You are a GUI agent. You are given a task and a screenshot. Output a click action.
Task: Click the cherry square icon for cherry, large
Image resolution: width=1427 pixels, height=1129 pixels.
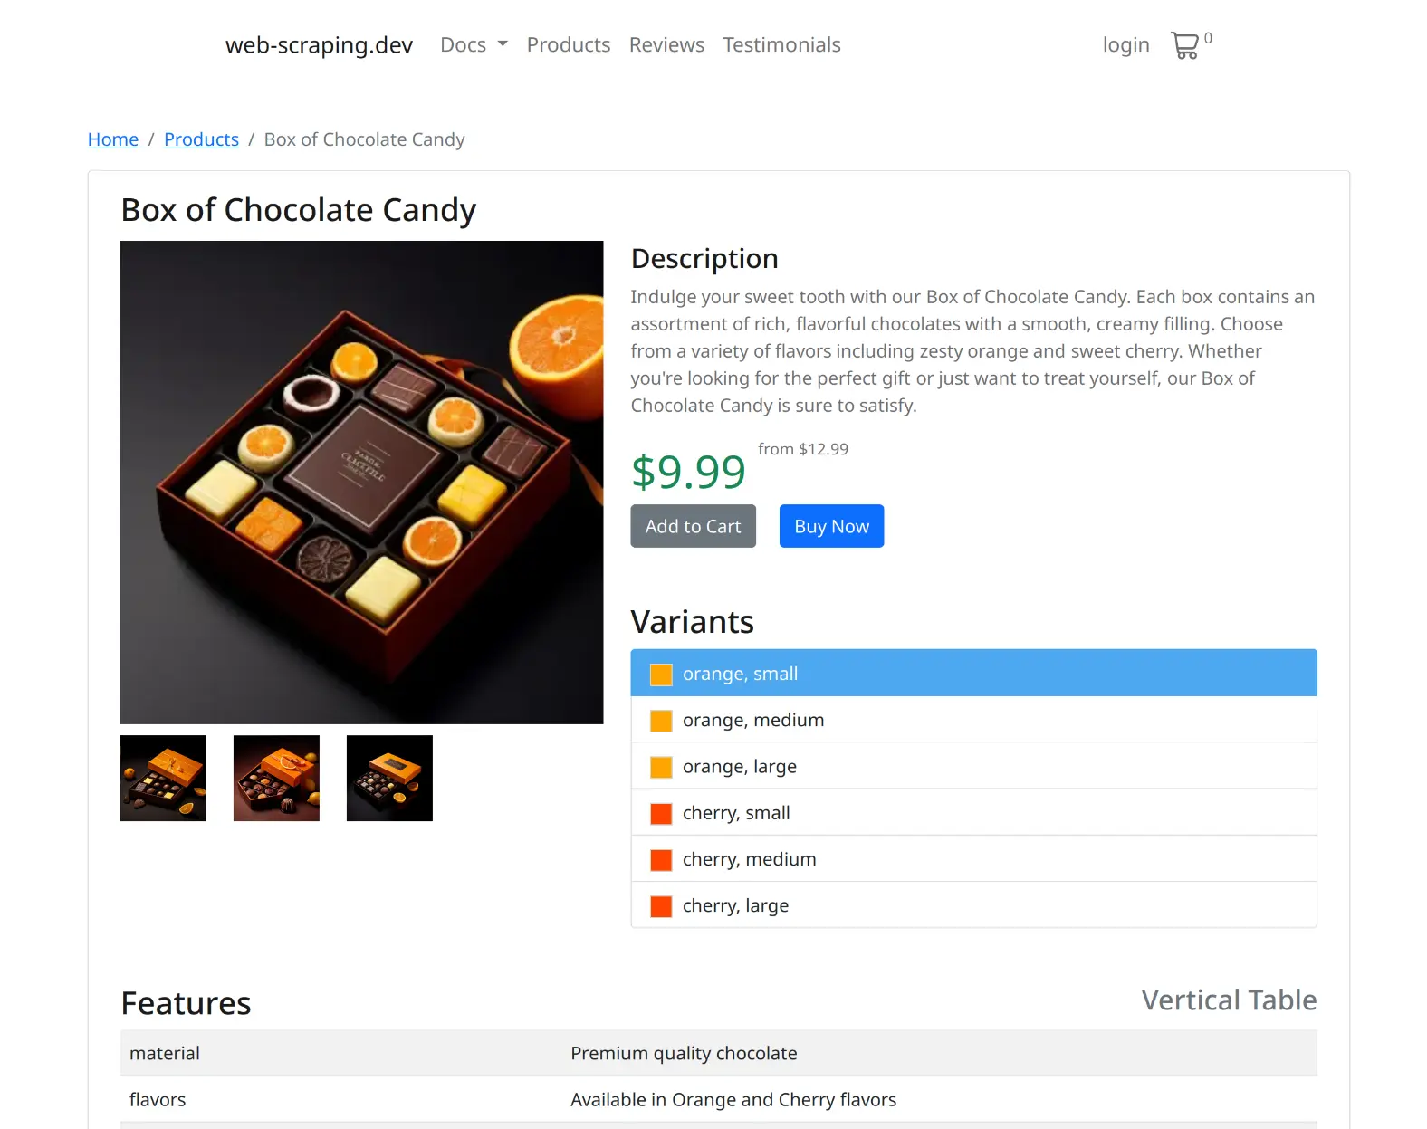pyautogui.click(x=660, y=905)
